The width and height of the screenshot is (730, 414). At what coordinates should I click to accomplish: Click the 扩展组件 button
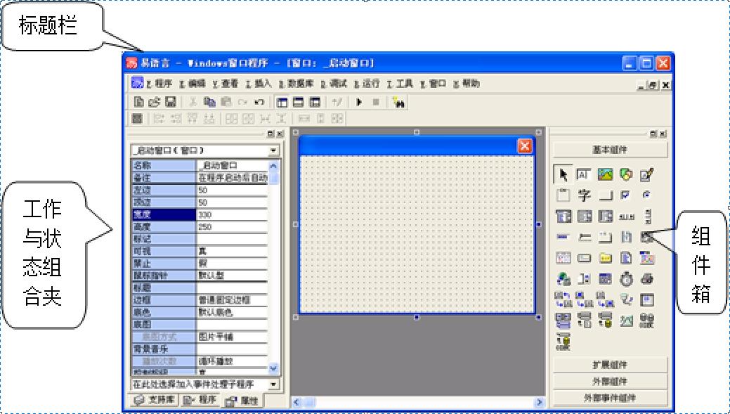[x=608, y=365]
